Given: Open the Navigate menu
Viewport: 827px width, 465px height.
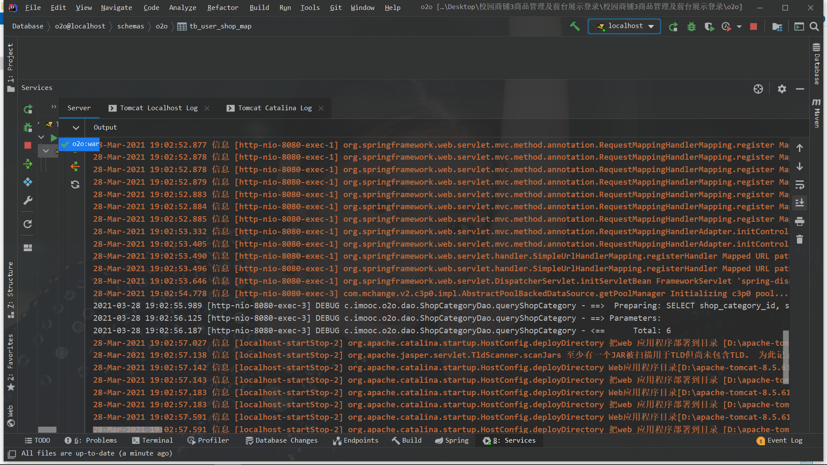Looking at the screenshot, I should tap(116, 8).
